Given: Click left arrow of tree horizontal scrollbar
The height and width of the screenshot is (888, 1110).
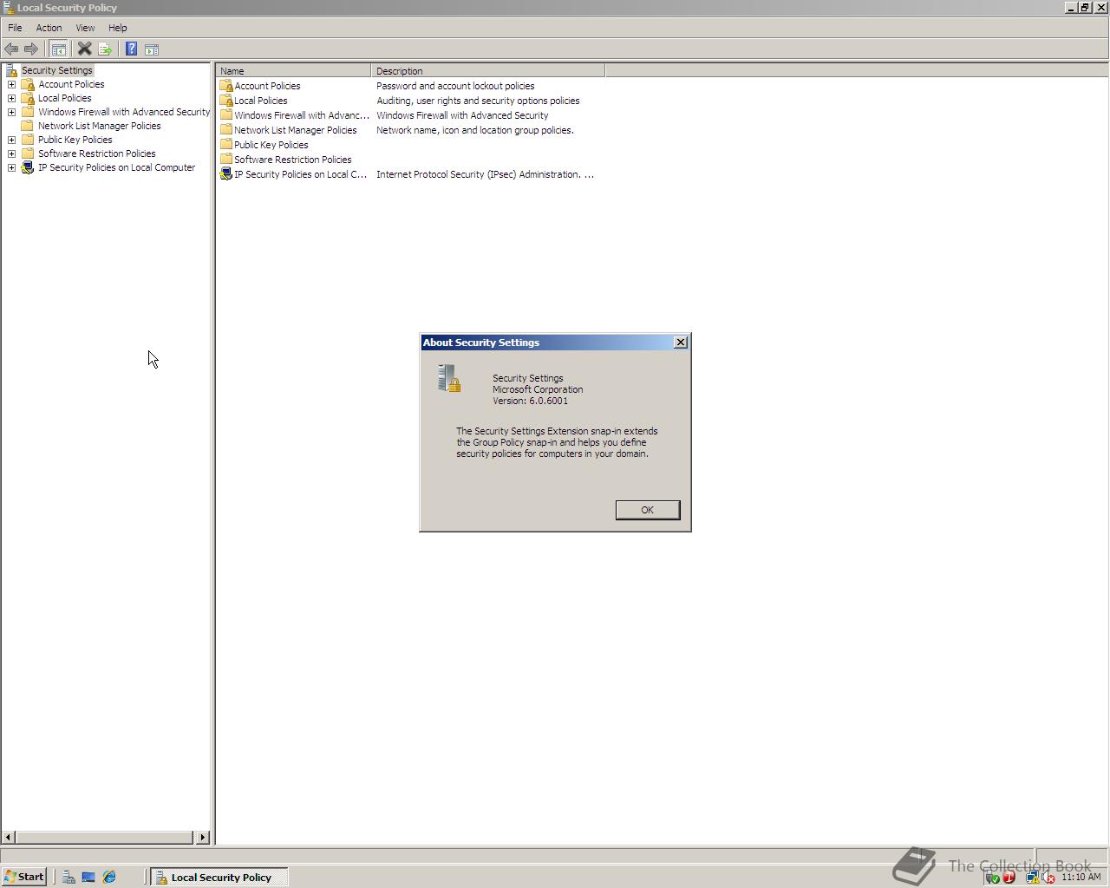Looking at the screenshot, I should tap(9, 838).
